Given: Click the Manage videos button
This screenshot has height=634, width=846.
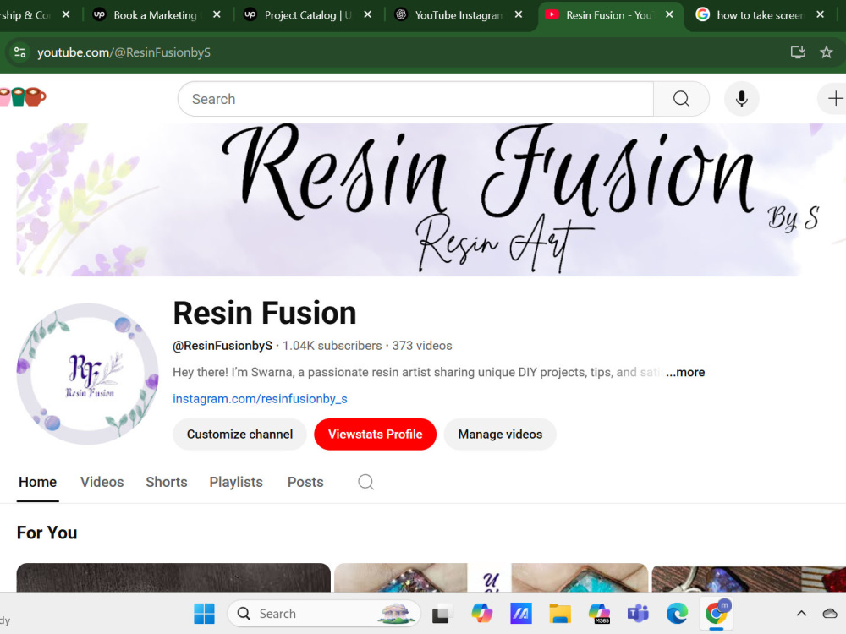Looking at the screenshot, I should tap(500, 434).
